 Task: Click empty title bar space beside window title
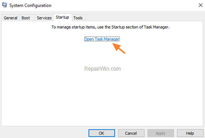click(124, 5)
